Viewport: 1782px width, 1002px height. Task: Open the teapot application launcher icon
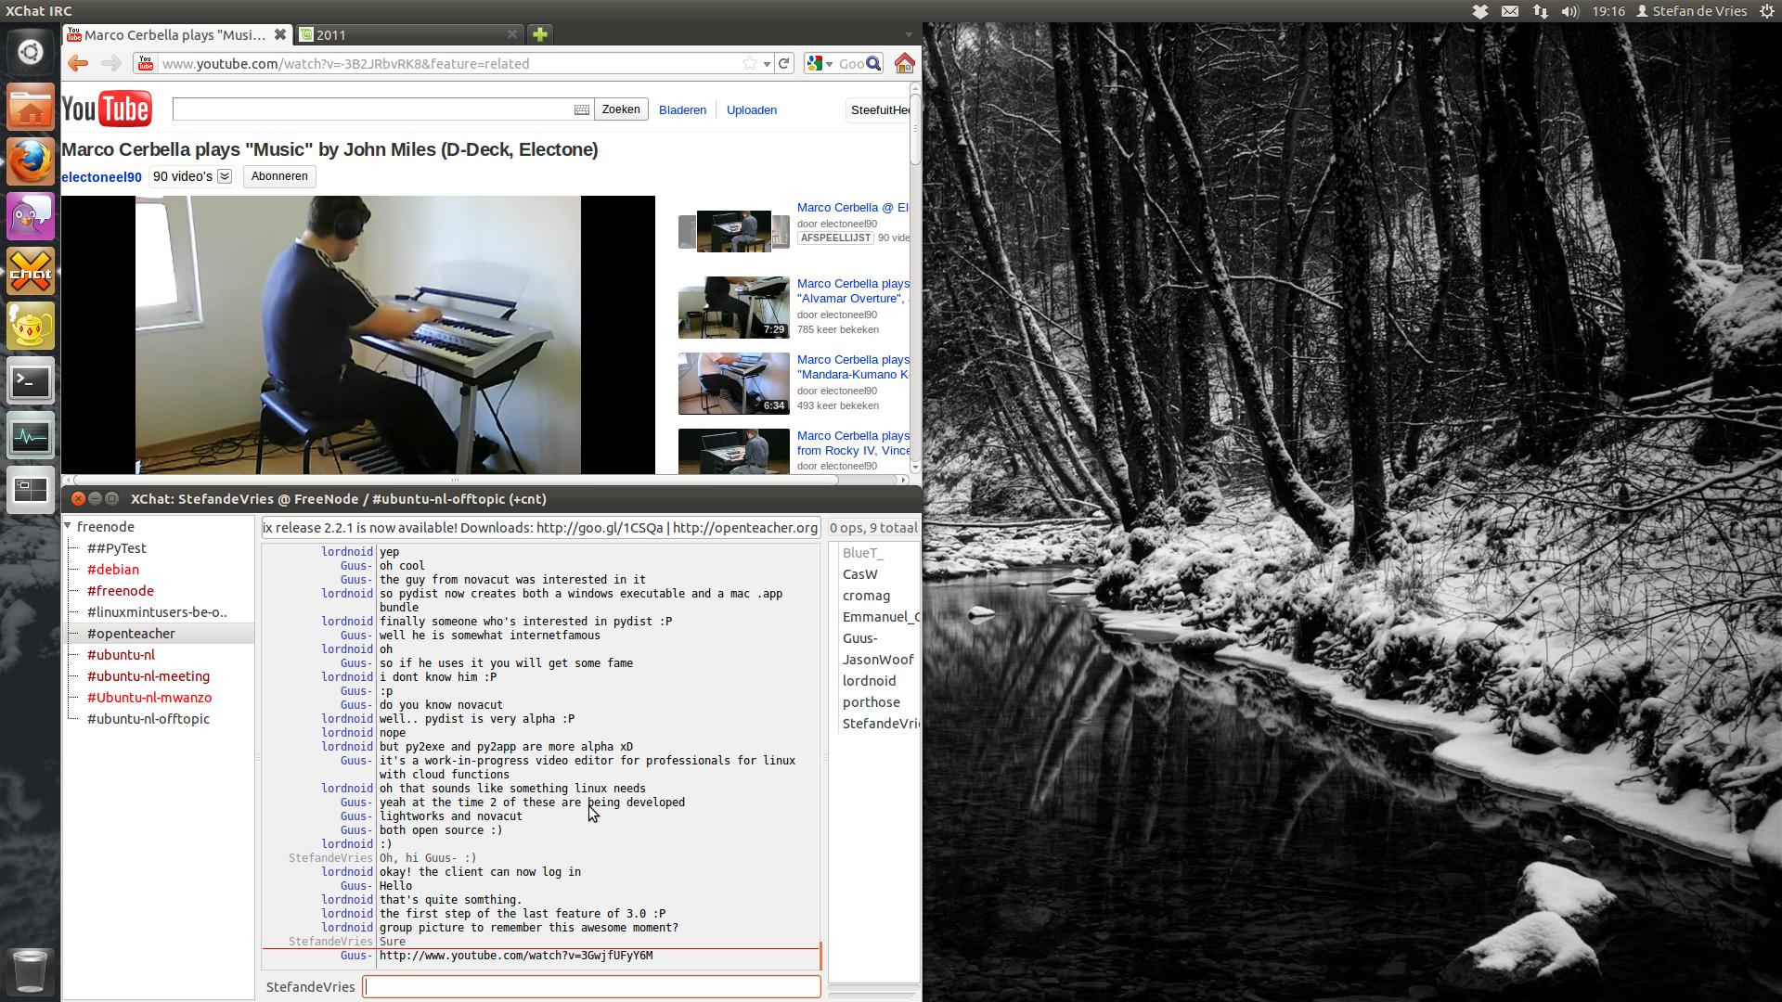30,326
